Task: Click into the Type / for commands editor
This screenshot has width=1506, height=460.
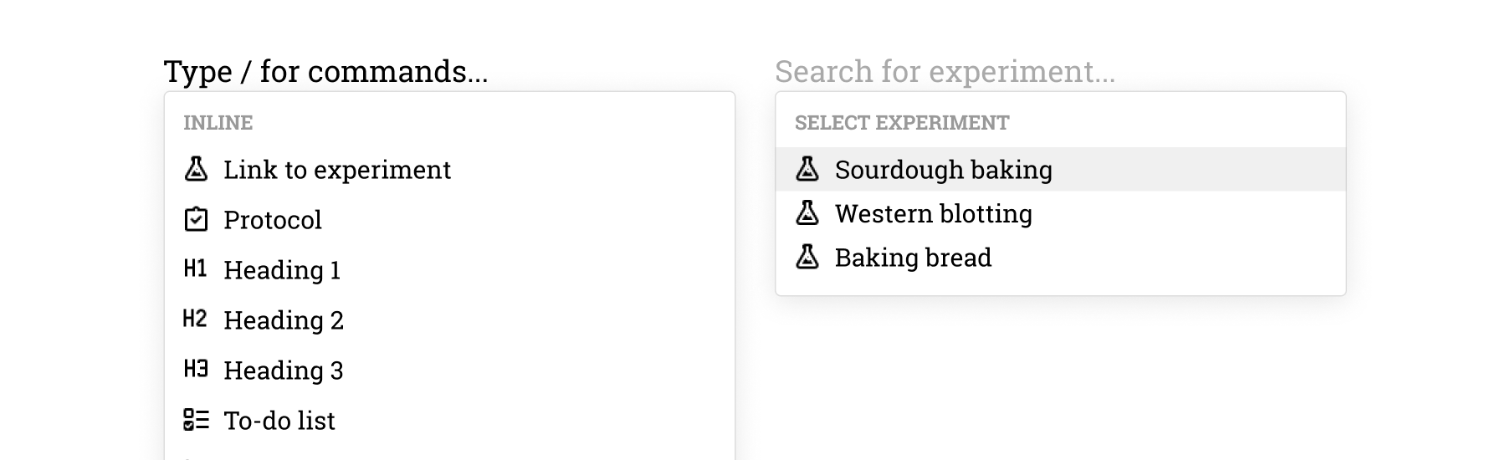Action: [x=325, y=72]
